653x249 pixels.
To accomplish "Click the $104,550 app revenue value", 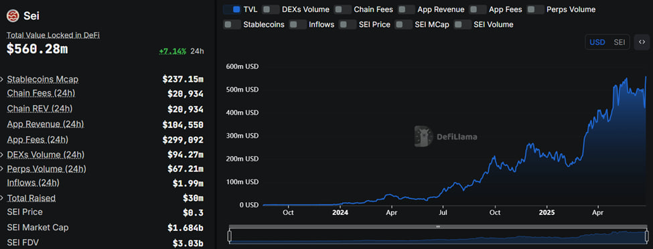I will (183, 124).
